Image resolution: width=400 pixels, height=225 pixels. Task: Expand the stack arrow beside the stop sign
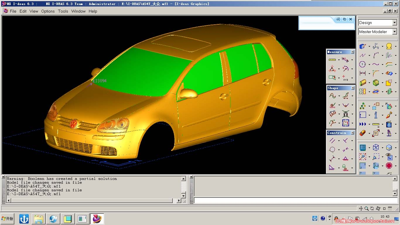click(x=395, y=166)
